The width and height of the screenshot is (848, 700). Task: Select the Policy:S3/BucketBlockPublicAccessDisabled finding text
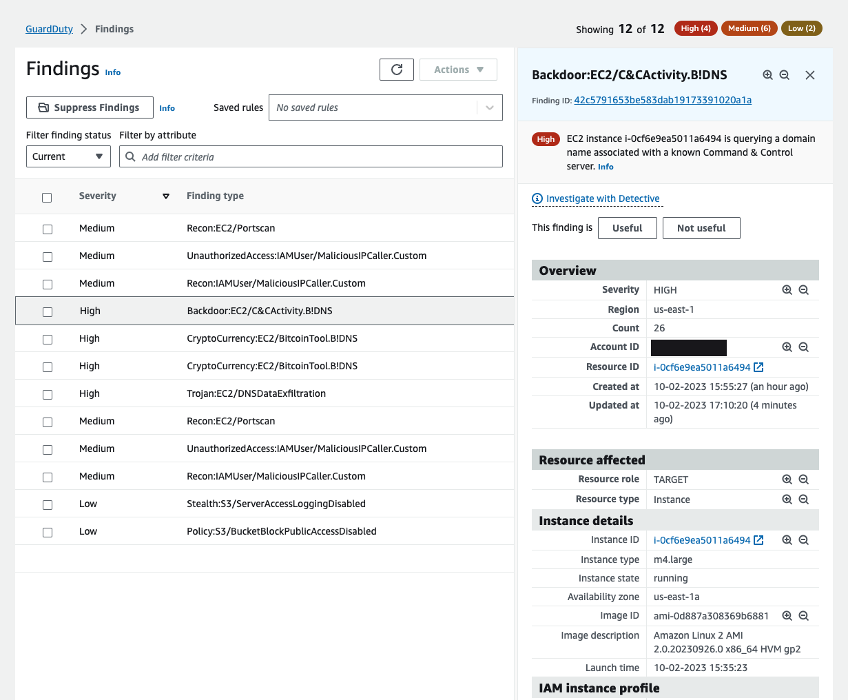click(282, 531)
